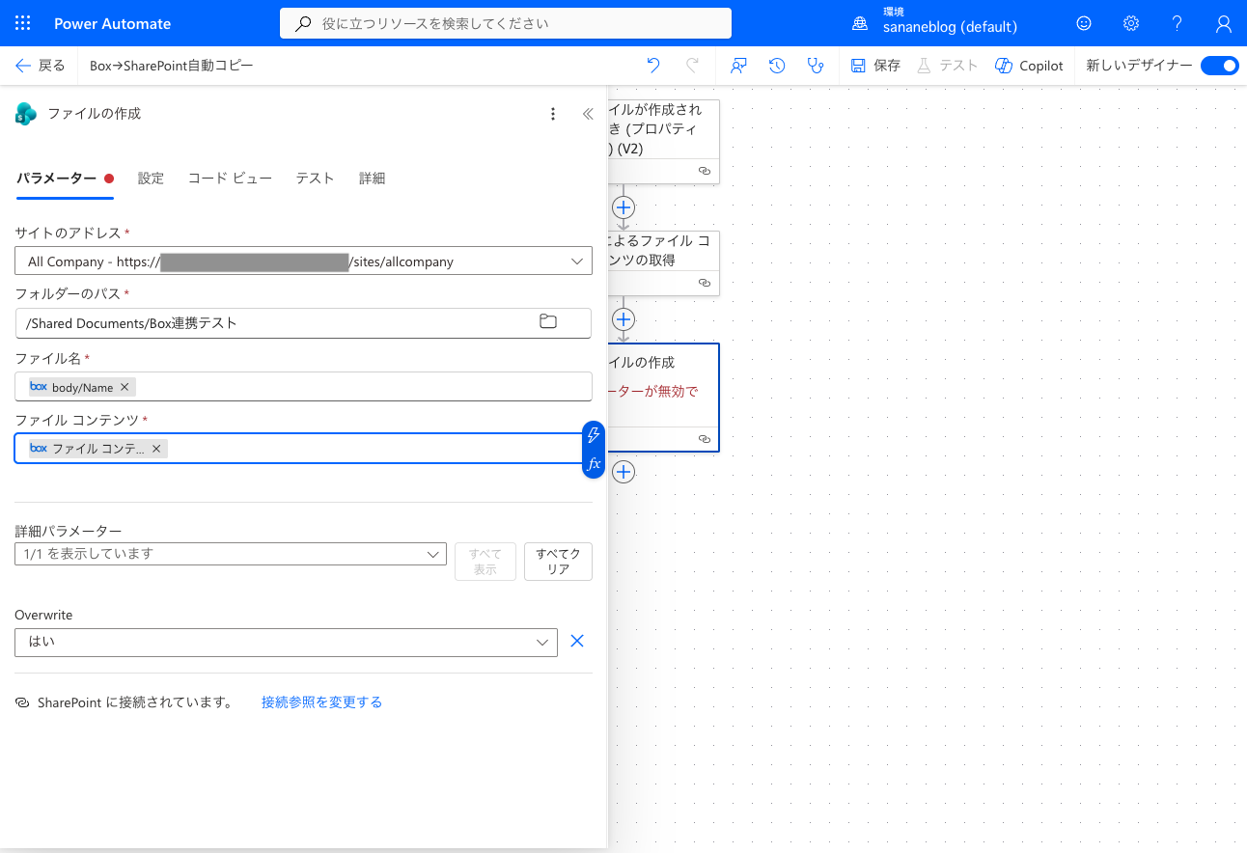Switch to the テスト tab in panel
The height and width of the screenshot is (853, 1247).
[315, 179]
